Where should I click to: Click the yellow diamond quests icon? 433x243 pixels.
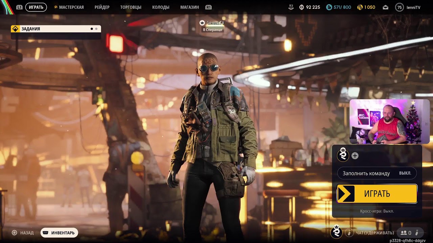pyautogui.click(x=15, y=29)
